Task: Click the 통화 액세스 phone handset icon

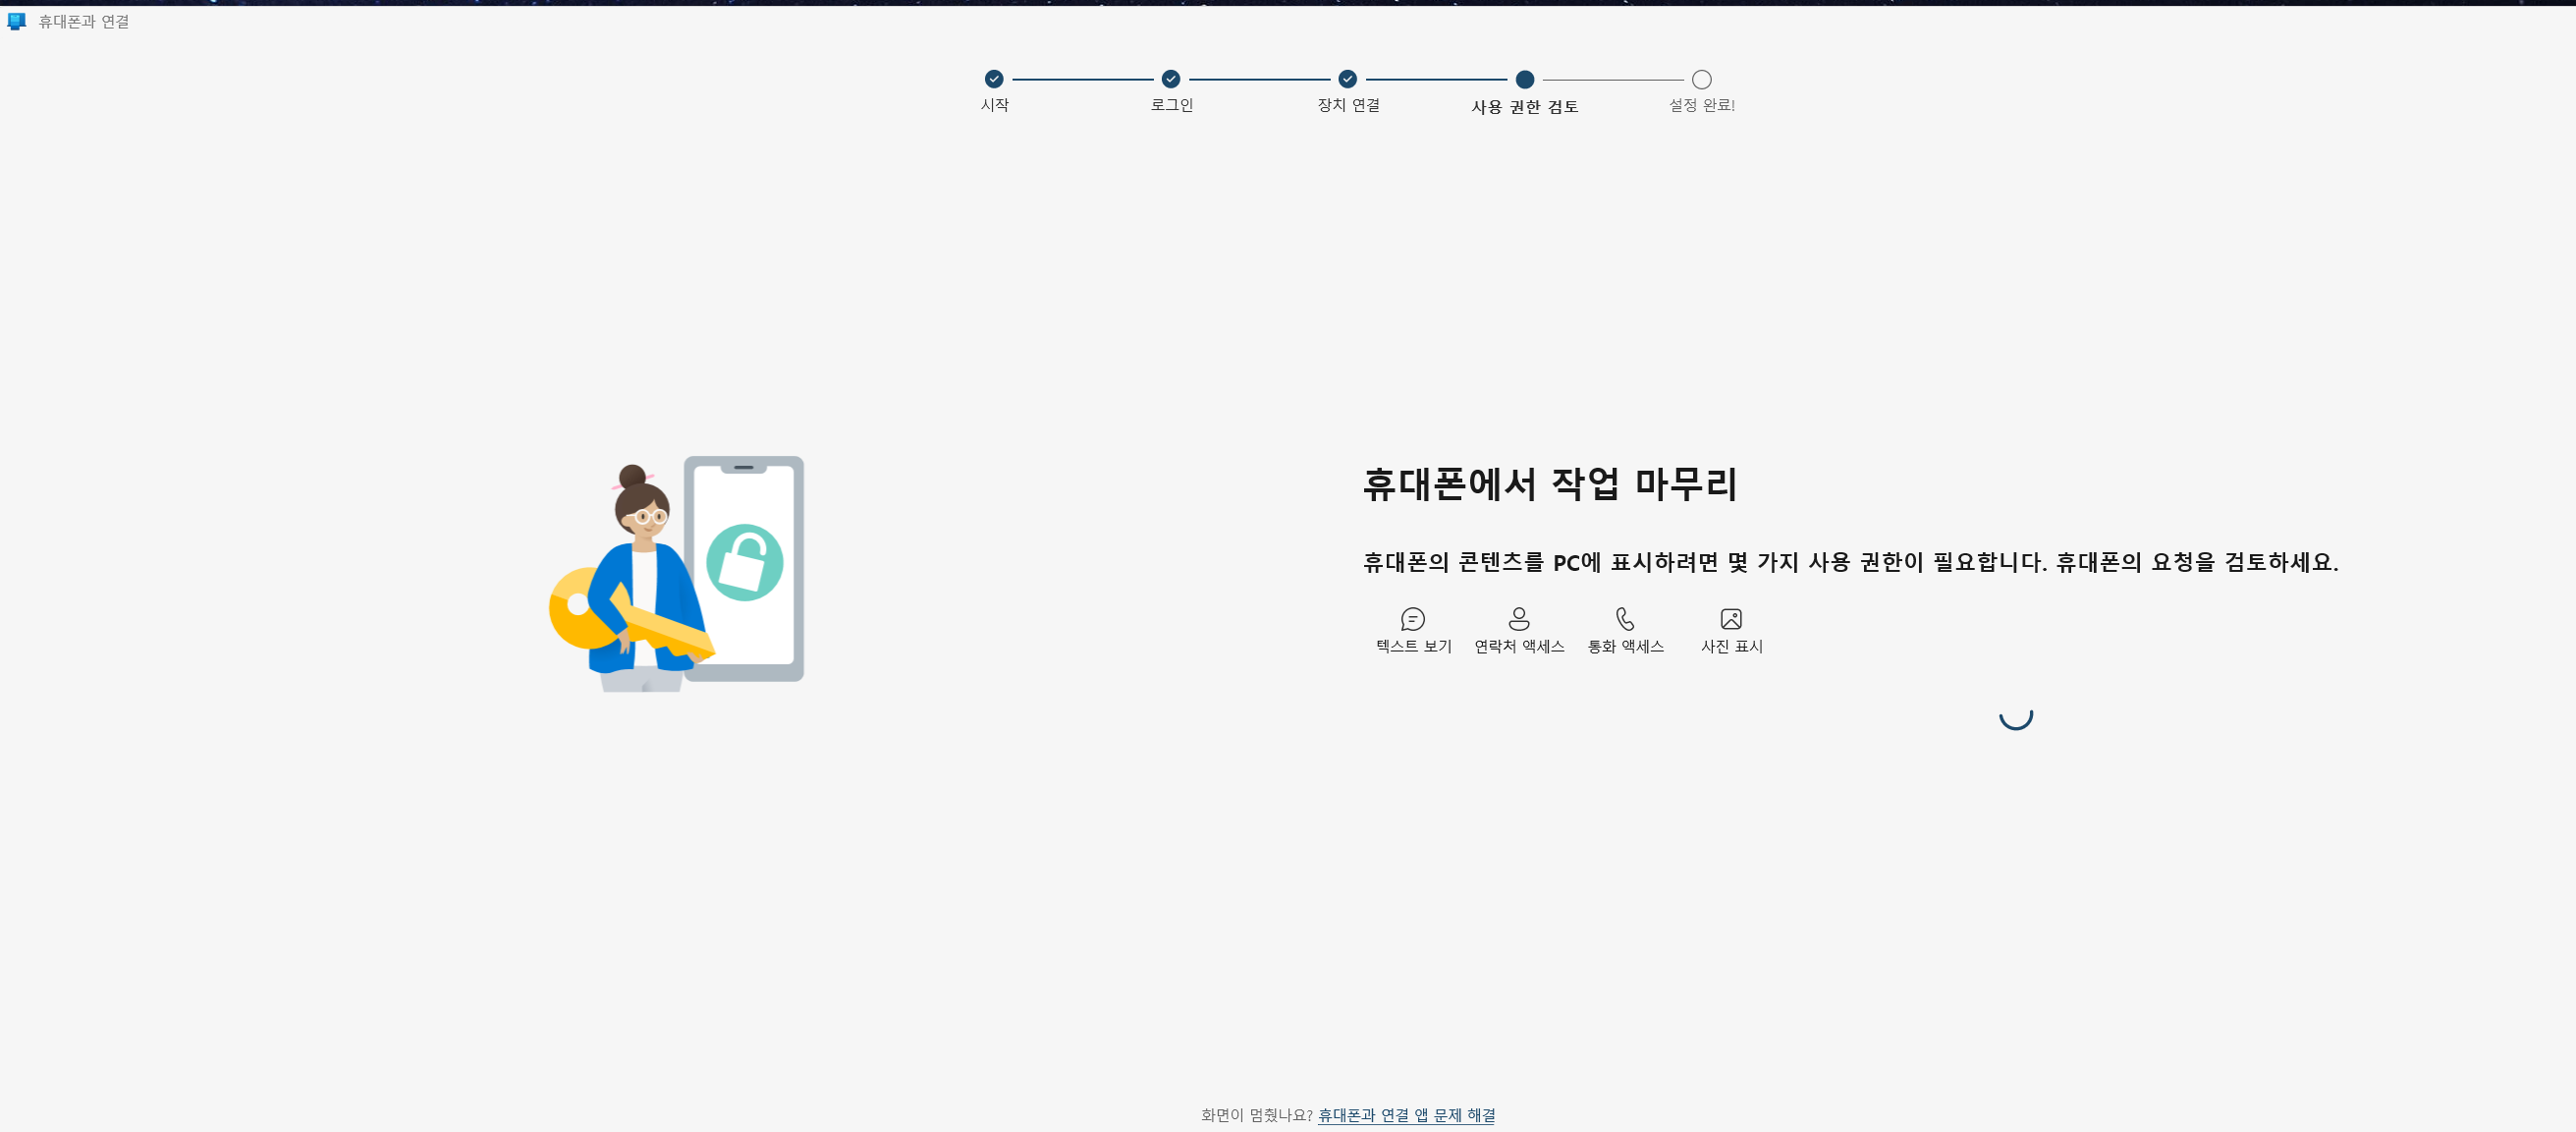Action: point(1625,618)
